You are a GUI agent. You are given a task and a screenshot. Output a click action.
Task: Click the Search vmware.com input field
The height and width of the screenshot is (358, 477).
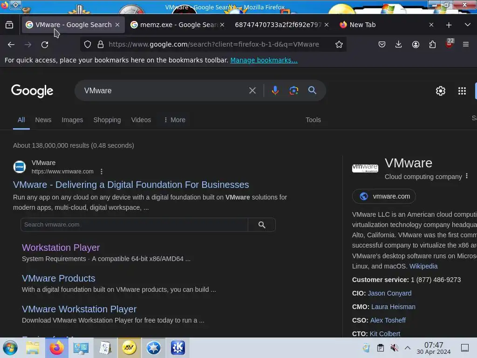pyautogui.click(x=134, y=225)
